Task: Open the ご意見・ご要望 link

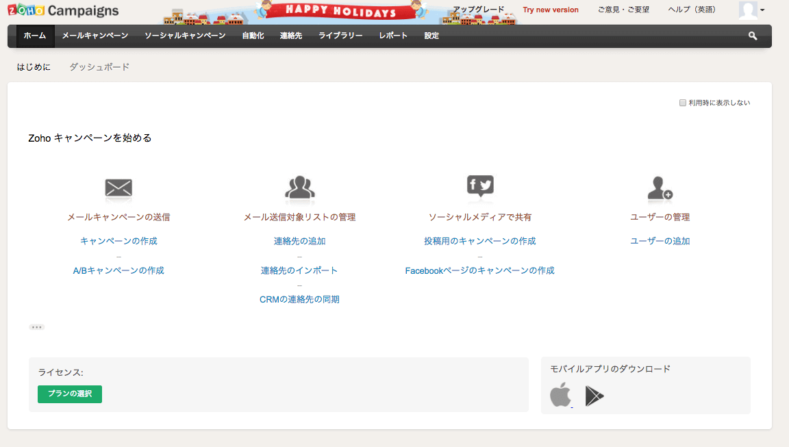Action: point(623,10)
